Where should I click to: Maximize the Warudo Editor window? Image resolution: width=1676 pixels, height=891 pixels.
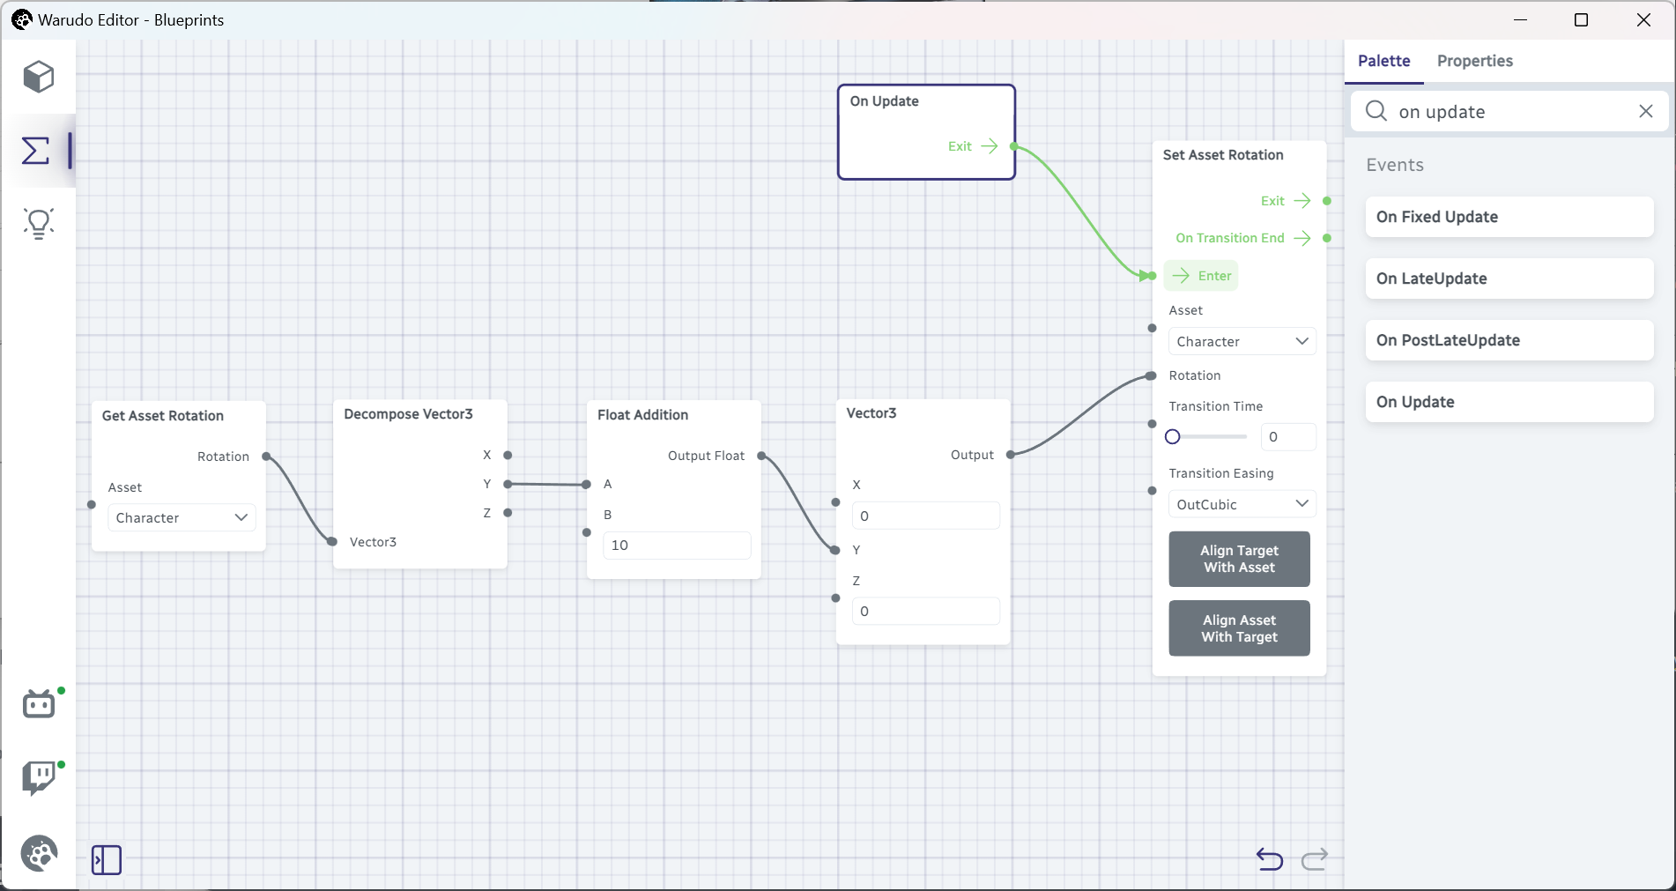(1581, 19)
